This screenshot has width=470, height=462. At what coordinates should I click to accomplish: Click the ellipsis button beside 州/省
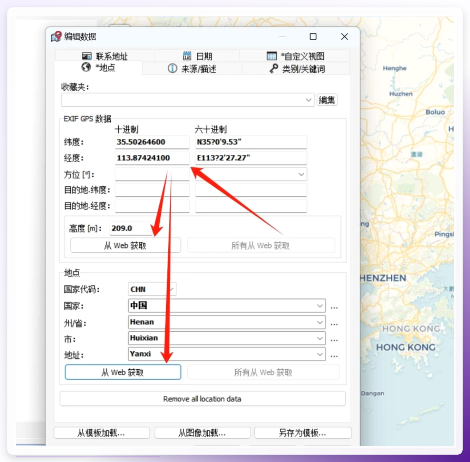pos(334,324)
